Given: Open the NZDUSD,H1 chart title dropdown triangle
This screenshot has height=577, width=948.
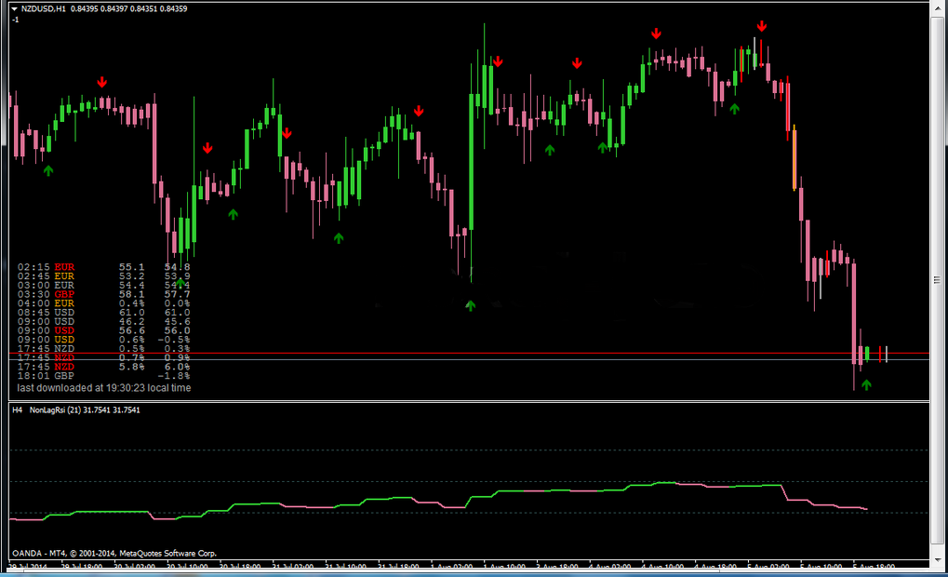Looking at the screenshot, I should (x=14, y=9).
